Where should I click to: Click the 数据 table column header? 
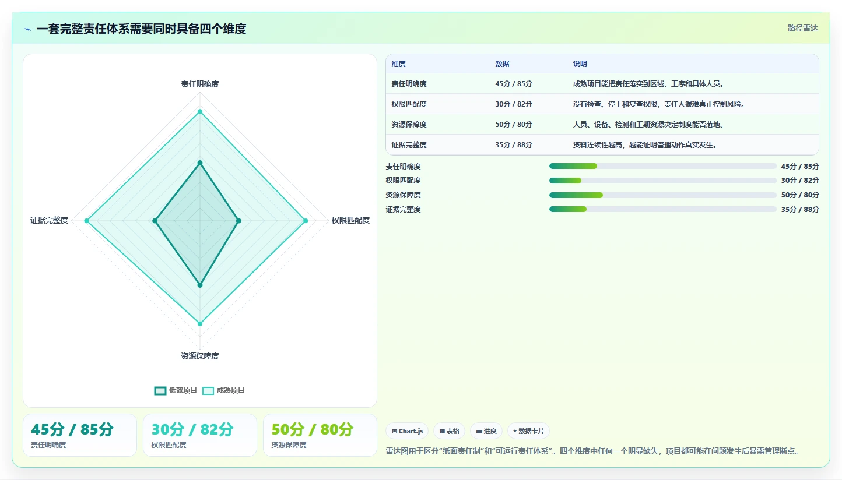coord(503,63)
